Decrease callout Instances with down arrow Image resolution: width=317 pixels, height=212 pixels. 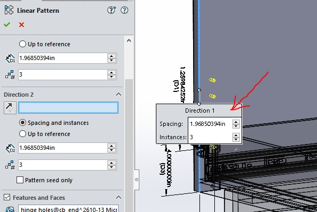pyautogui.click(x=236, y=139)
